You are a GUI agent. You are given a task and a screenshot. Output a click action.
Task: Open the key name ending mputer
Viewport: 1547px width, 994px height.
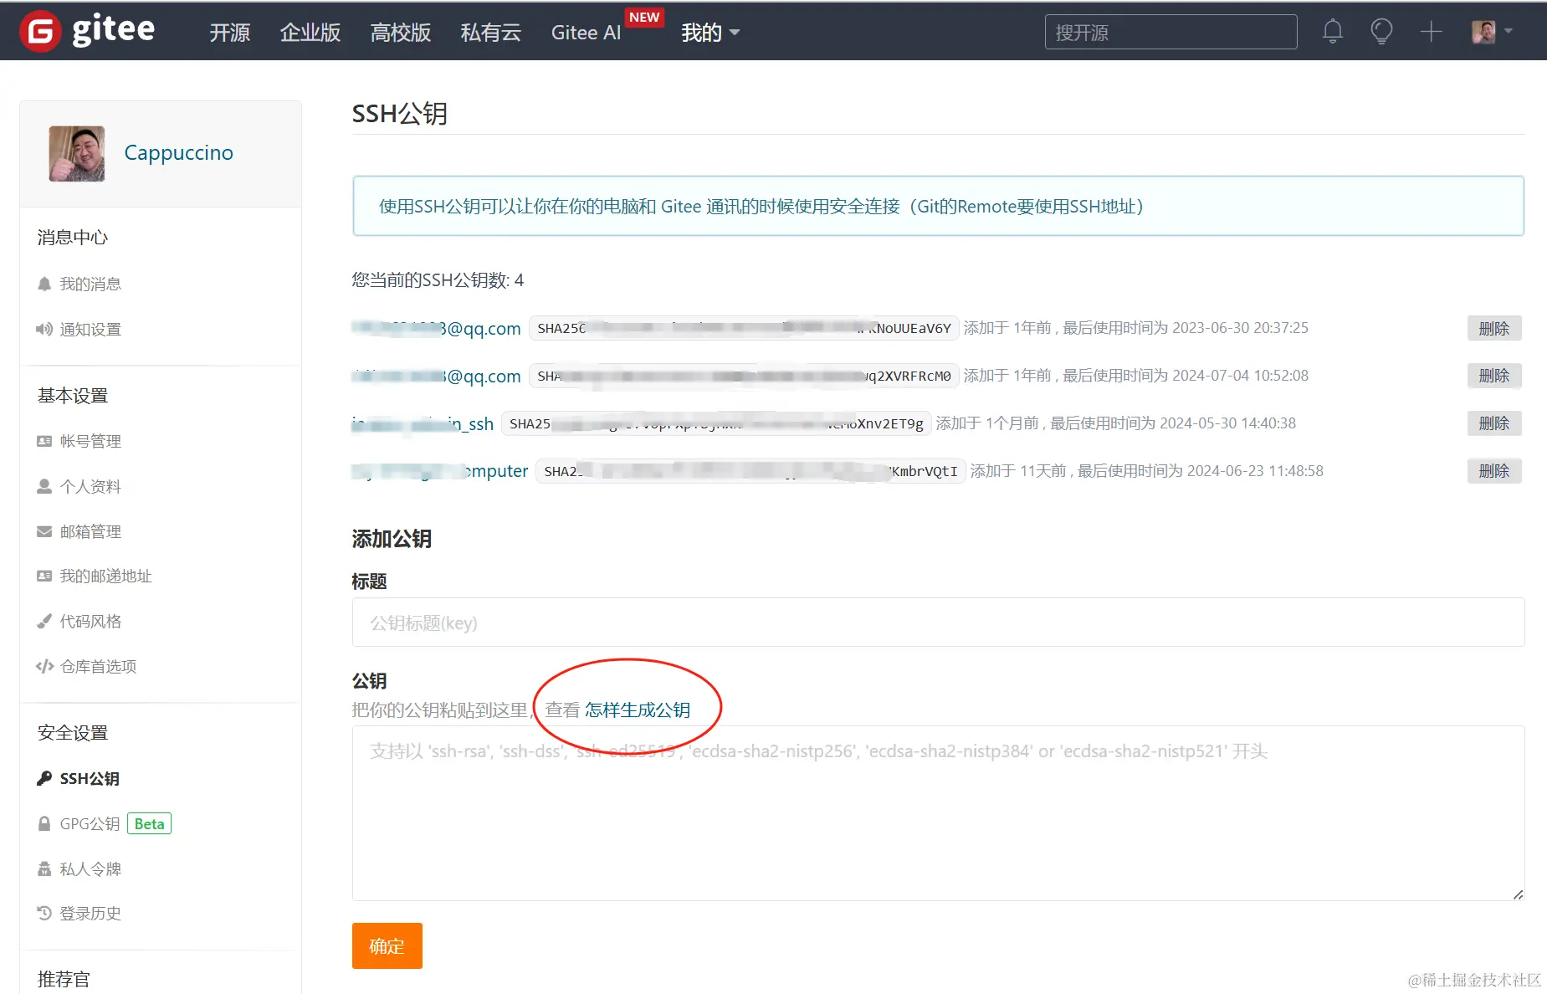(440, 471)
